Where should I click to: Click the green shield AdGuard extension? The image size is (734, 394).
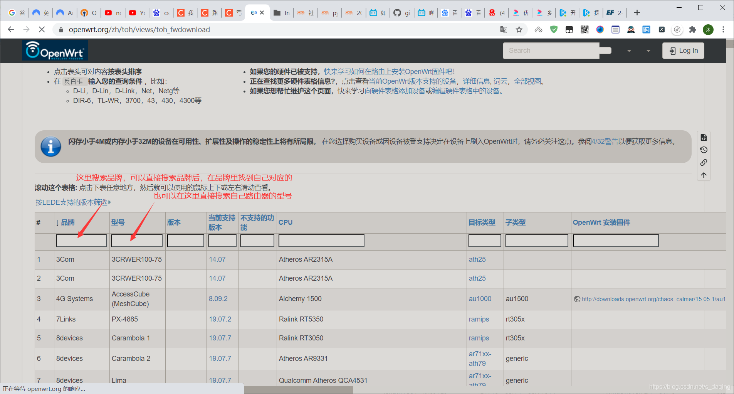coord(554,30)
